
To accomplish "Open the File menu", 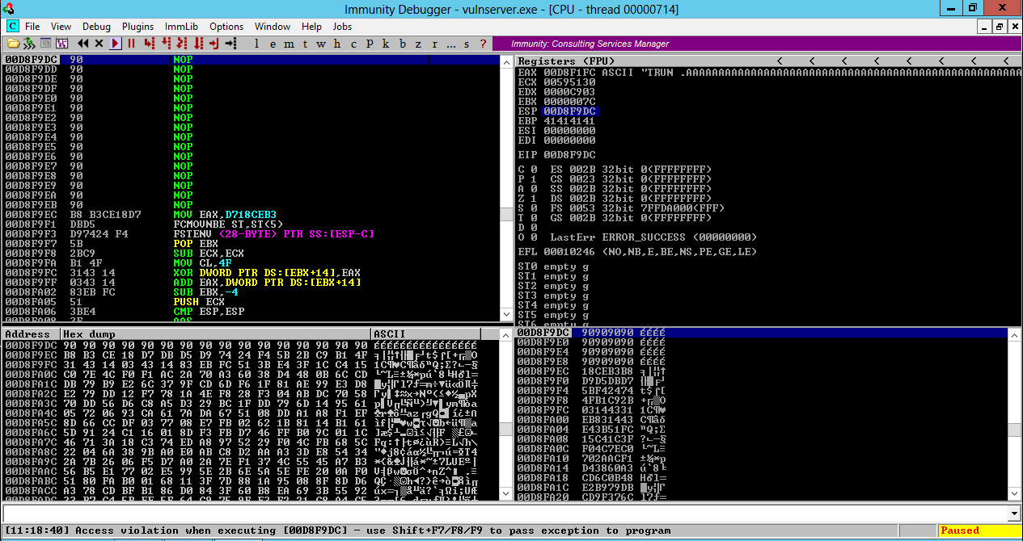I will point(32,27).
